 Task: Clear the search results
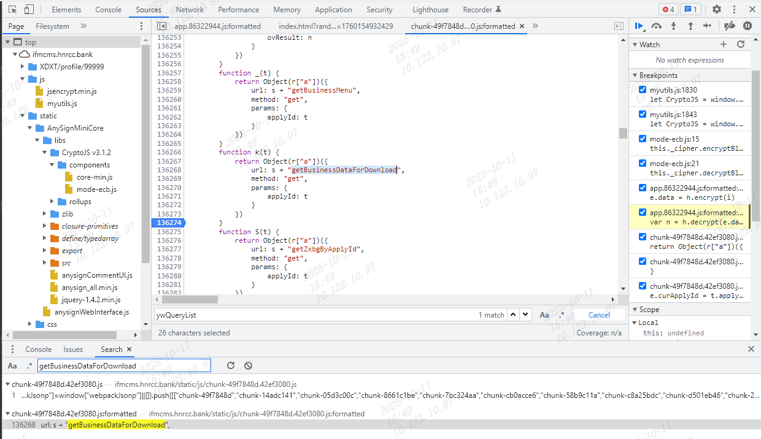click(248, 366)
